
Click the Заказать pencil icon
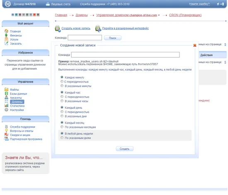[x=6, y=44]
